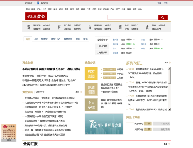193x148 pixels.
Task: Click the 17:34 OPEC+ news item
Action: [x=148, y=87]
